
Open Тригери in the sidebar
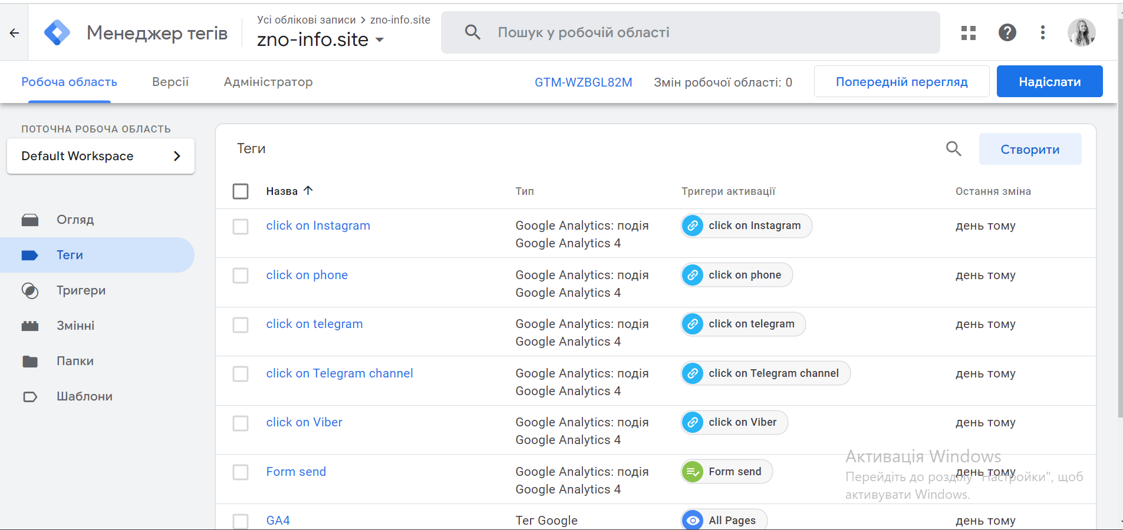[x=97, y=290]
